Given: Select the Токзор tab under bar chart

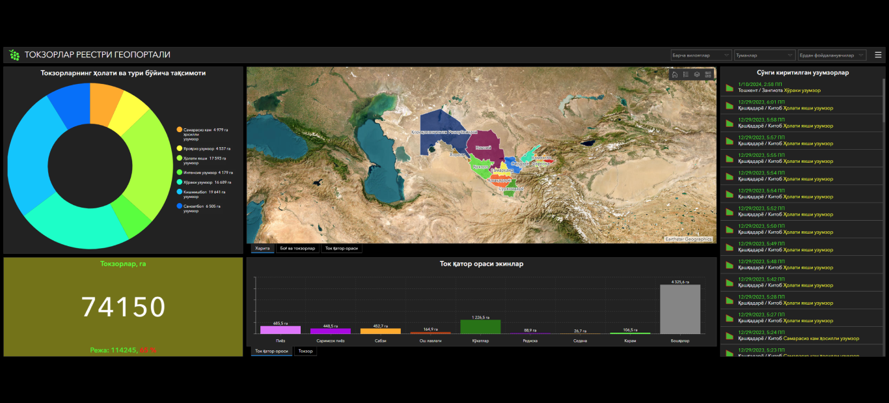Looking at the screenshot, I should pyautogui.click(x=305, y=352).
